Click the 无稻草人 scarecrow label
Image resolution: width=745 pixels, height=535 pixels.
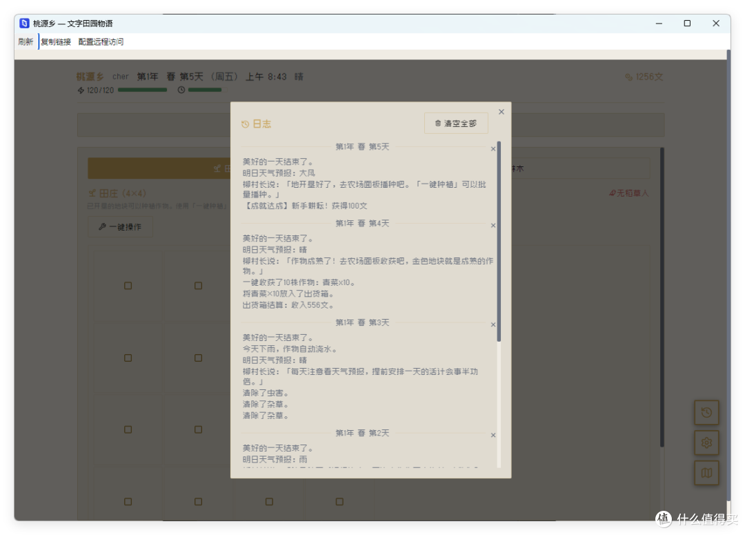tap(628, 193)
